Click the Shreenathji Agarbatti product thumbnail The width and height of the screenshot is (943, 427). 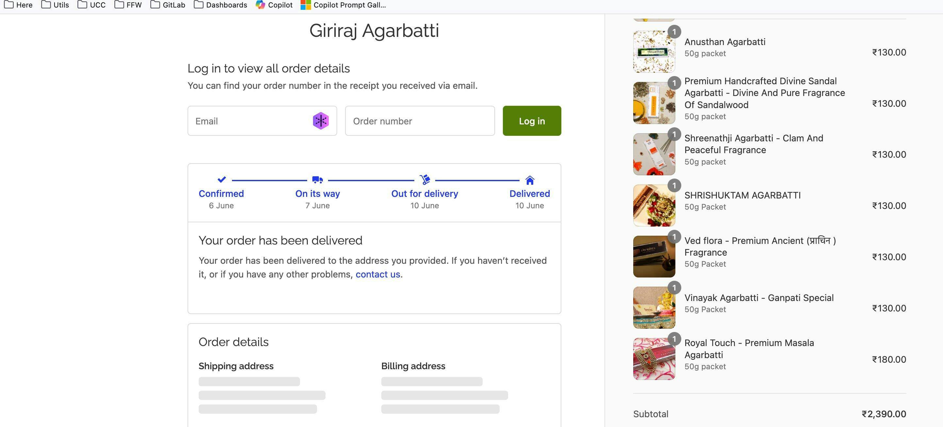(x=654, y=154)
